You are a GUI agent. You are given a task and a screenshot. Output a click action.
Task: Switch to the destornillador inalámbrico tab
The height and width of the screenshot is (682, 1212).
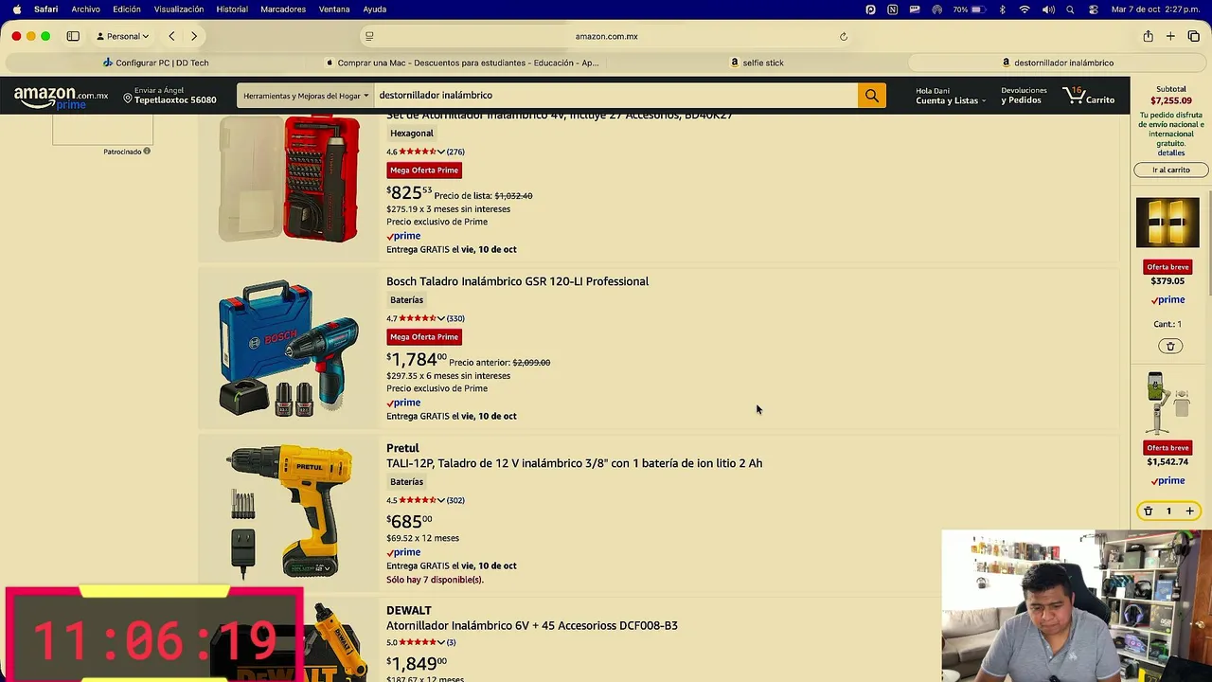1058,63
